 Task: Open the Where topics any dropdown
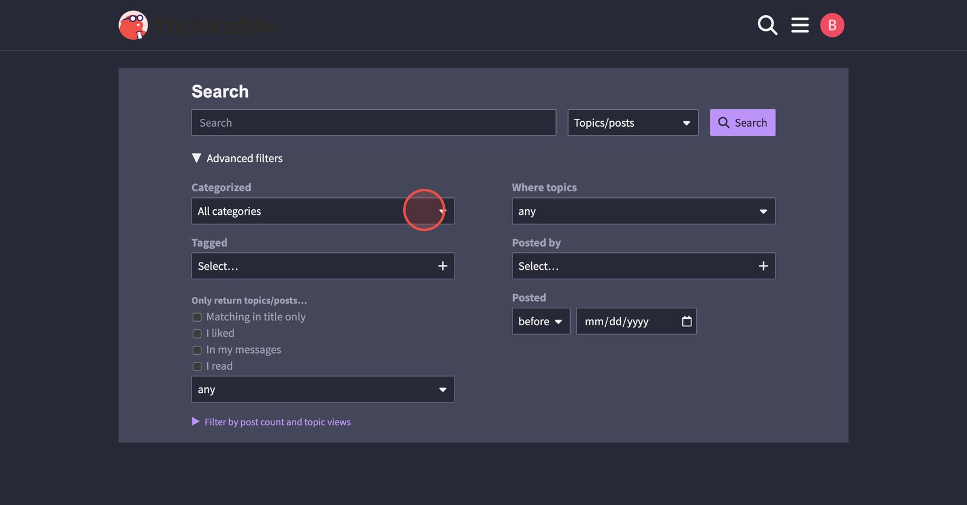643,211
